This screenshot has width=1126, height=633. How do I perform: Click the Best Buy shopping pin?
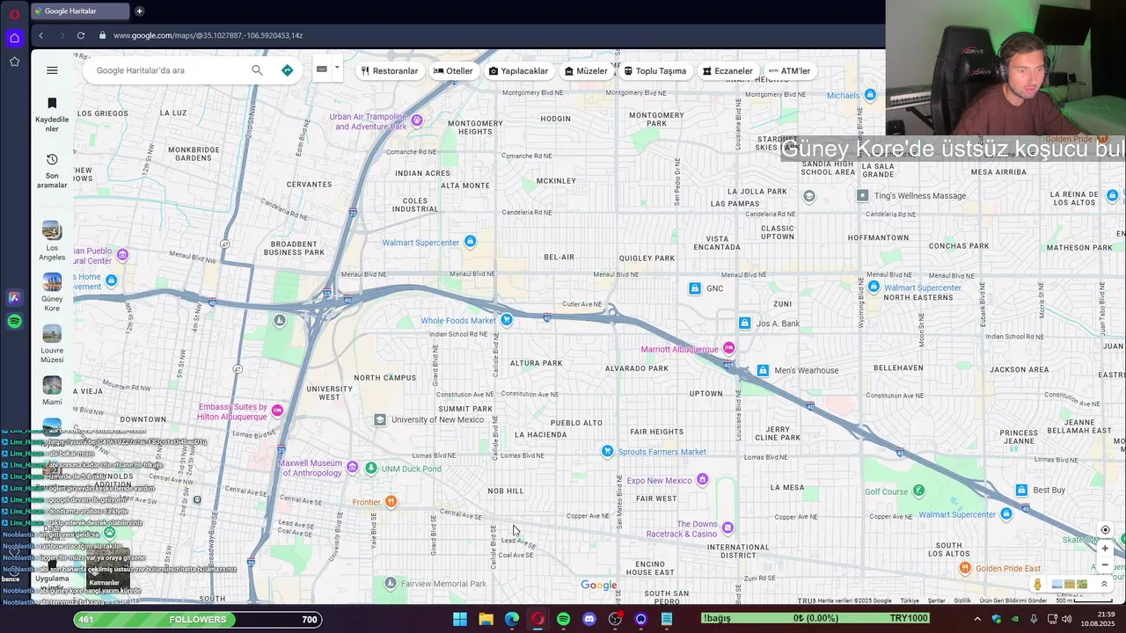(x=1021, y=490)
